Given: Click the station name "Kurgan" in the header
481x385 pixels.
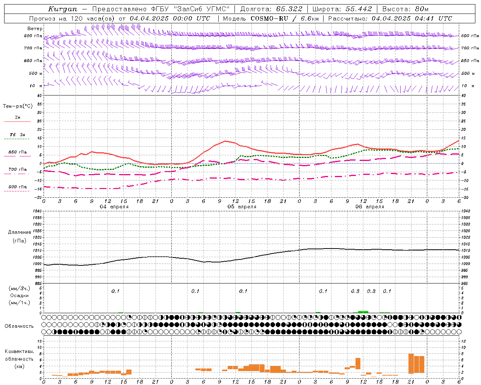Looking at the screenshot, I should 63,9.
